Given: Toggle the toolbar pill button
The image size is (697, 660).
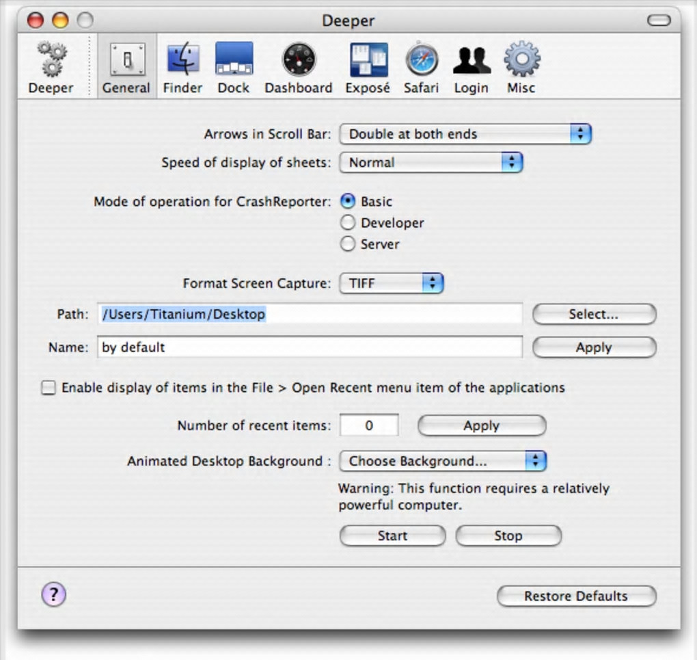Looking at the screenshot, I should point(658,21).
